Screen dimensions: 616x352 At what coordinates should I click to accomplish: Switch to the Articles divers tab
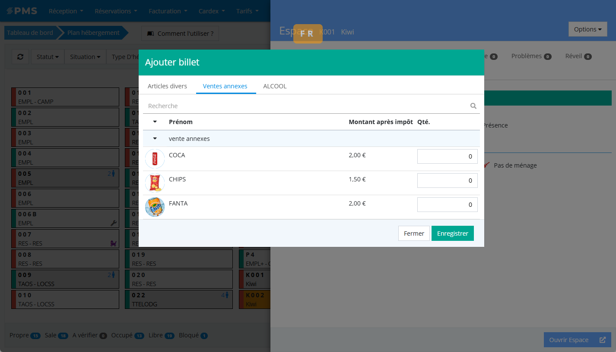click(167, 86)
